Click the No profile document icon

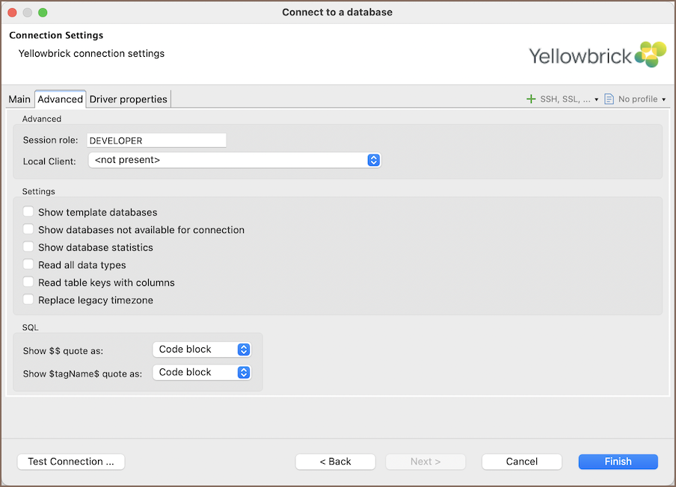pos(609,99)
